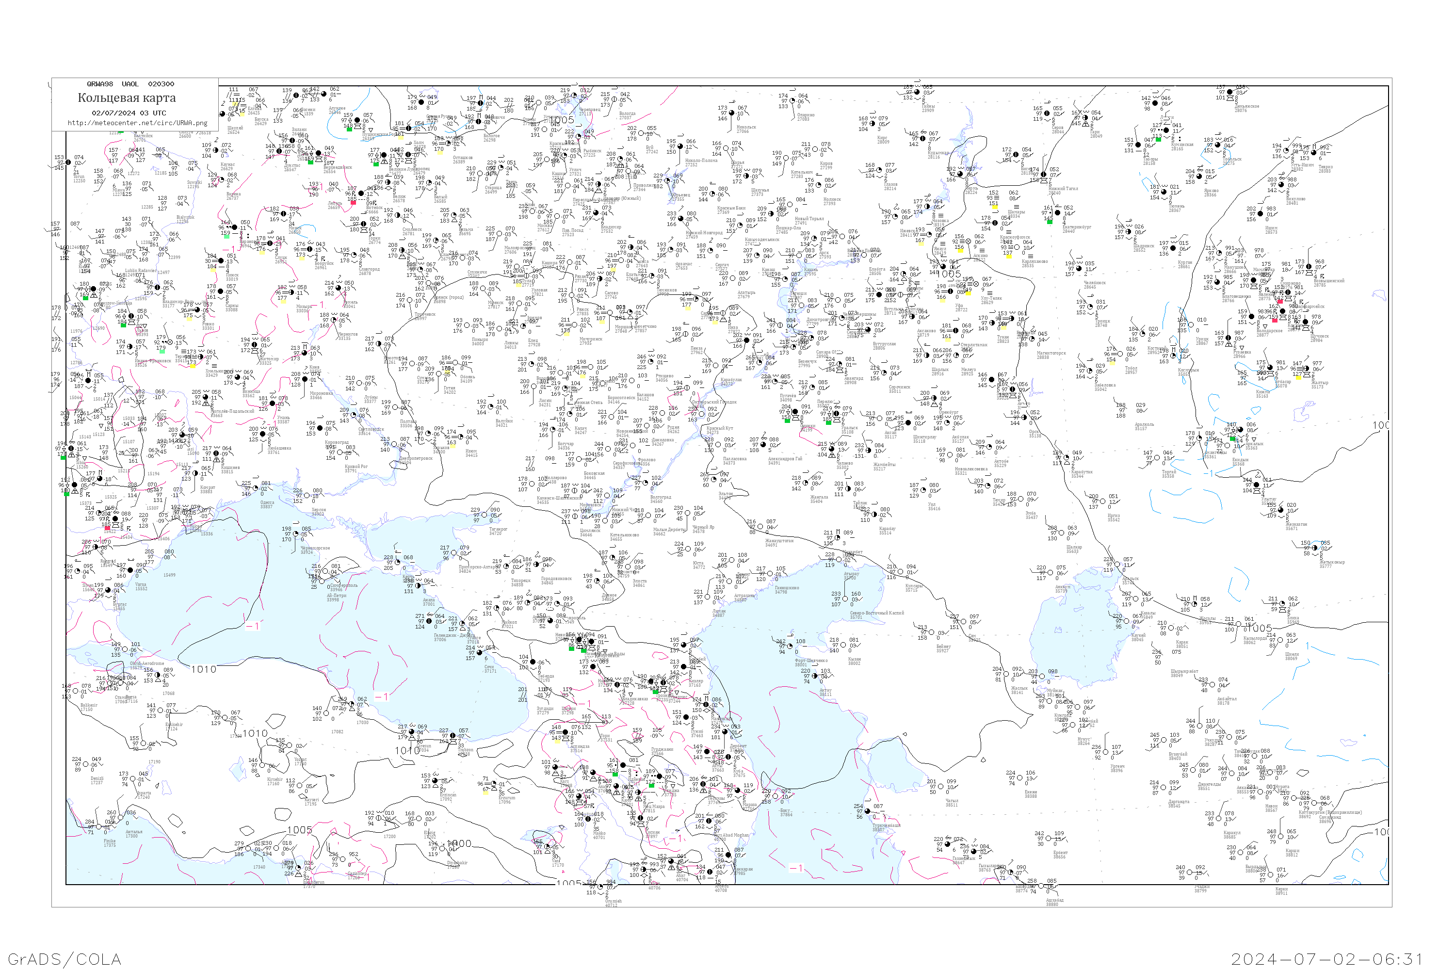Click the red square near Явленка station
1455x970 pixels.
1280,301
